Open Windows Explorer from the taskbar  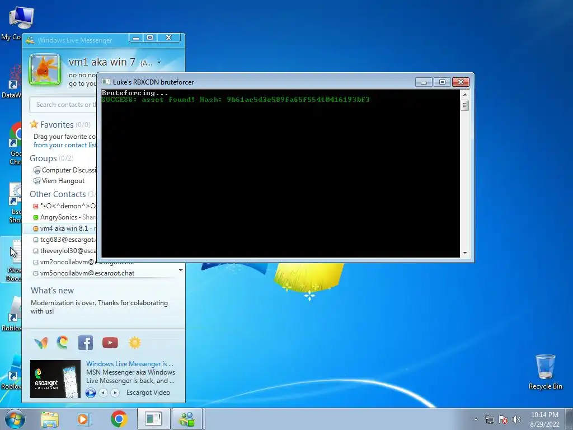tap(50, 419)
